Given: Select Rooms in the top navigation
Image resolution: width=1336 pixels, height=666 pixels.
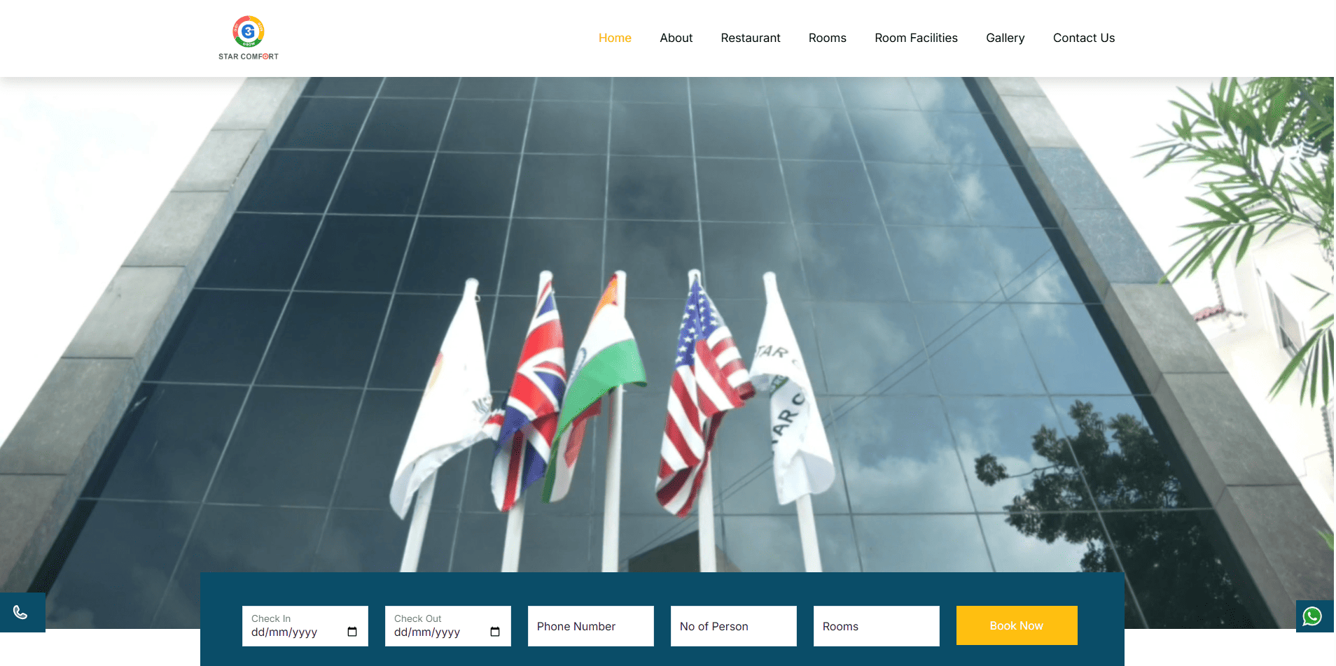Looking at the screenshot, I should point(827,38).
